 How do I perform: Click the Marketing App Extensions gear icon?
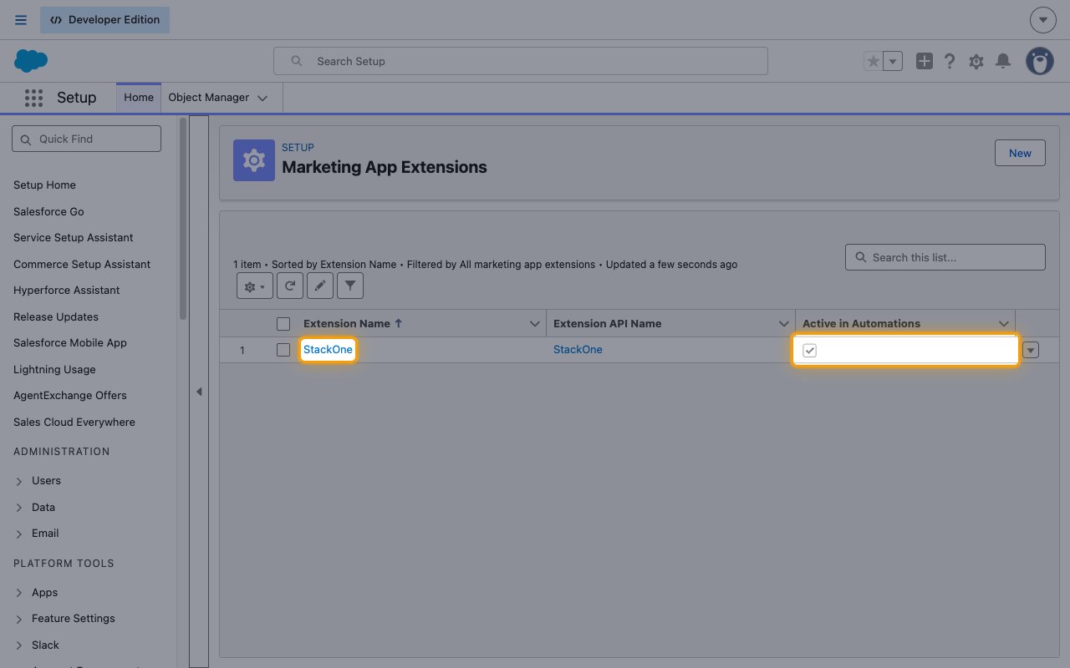(x=254, y=160)
